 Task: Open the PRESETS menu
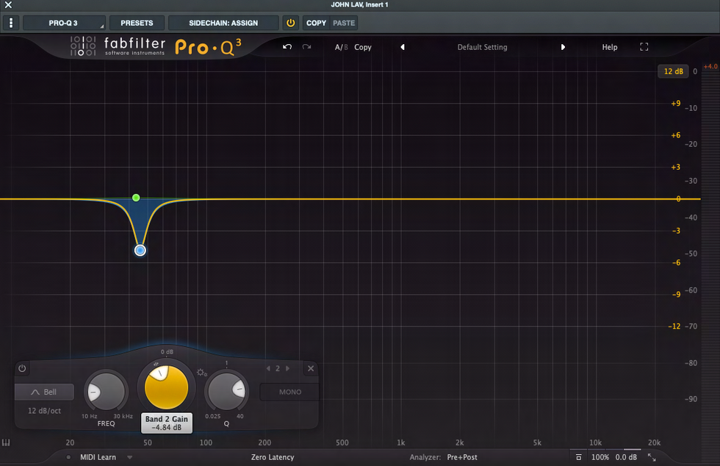137,23
